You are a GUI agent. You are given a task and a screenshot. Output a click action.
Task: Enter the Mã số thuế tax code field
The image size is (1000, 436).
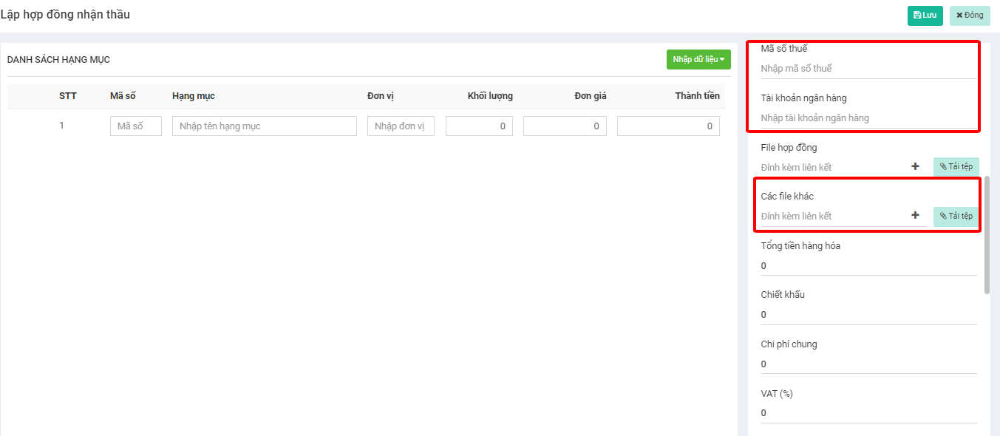click(868, 69)
